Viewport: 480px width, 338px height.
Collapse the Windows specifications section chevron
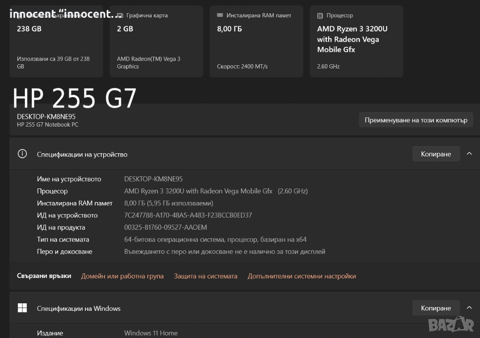pos(469,308)
